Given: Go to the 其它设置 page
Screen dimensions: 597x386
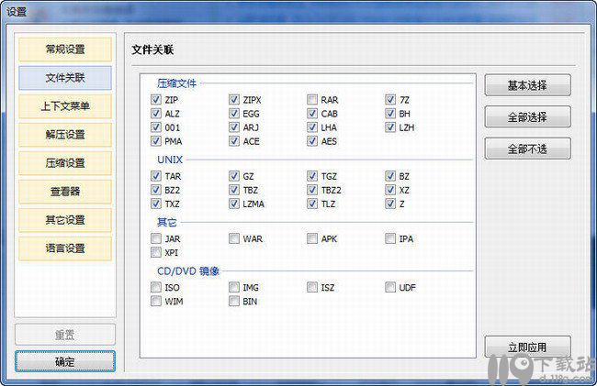Looking at the screenshot, I should (x=65, y=220).
